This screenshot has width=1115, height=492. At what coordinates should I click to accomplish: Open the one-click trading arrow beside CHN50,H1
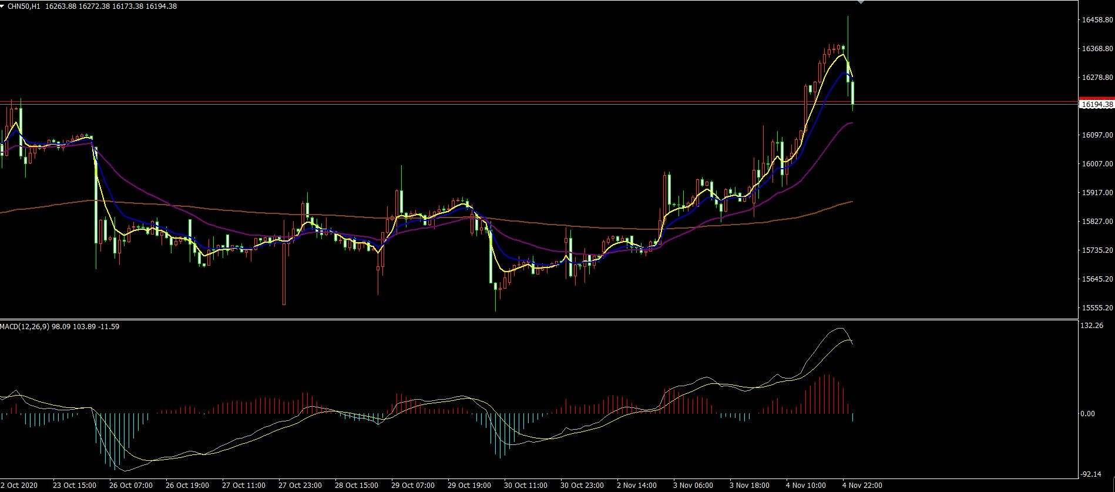coord(3,6)
